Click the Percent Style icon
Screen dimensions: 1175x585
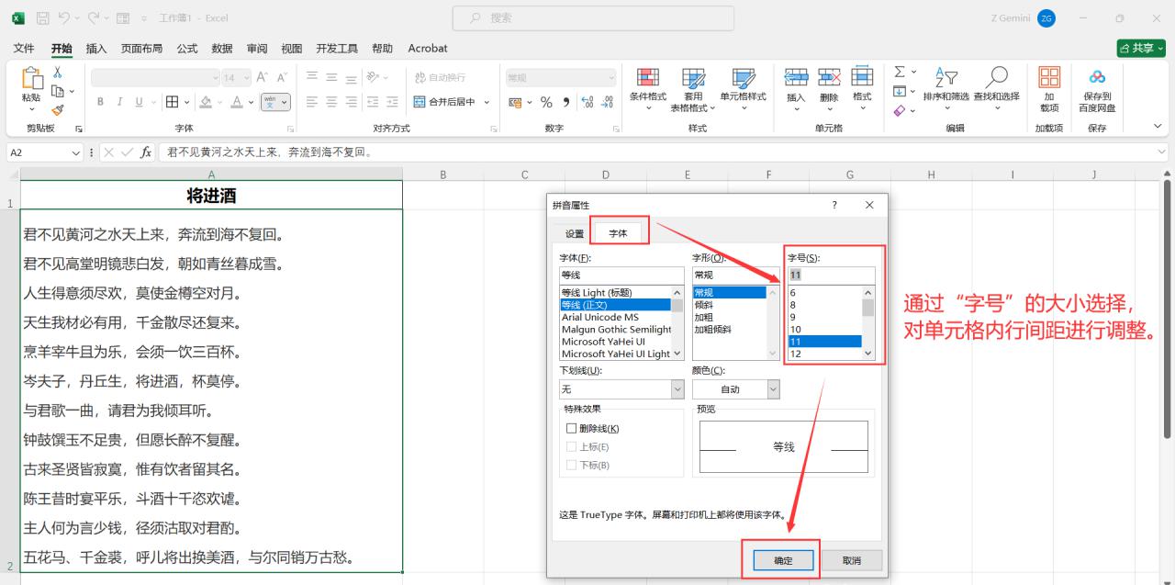click(x=546, y=102)
